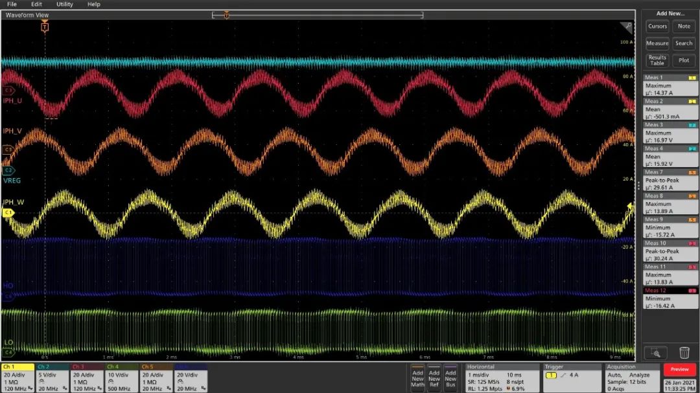The height and width of the screenshot is (393, 700).
Task: Click the C4 LO channel handle
Action: point(8,352)
